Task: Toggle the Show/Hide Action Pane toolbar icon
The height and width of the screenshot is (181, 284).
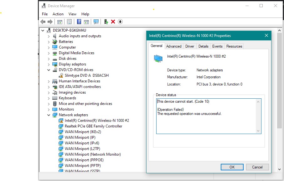Action: pyautogui.click(x=86, y=22)
